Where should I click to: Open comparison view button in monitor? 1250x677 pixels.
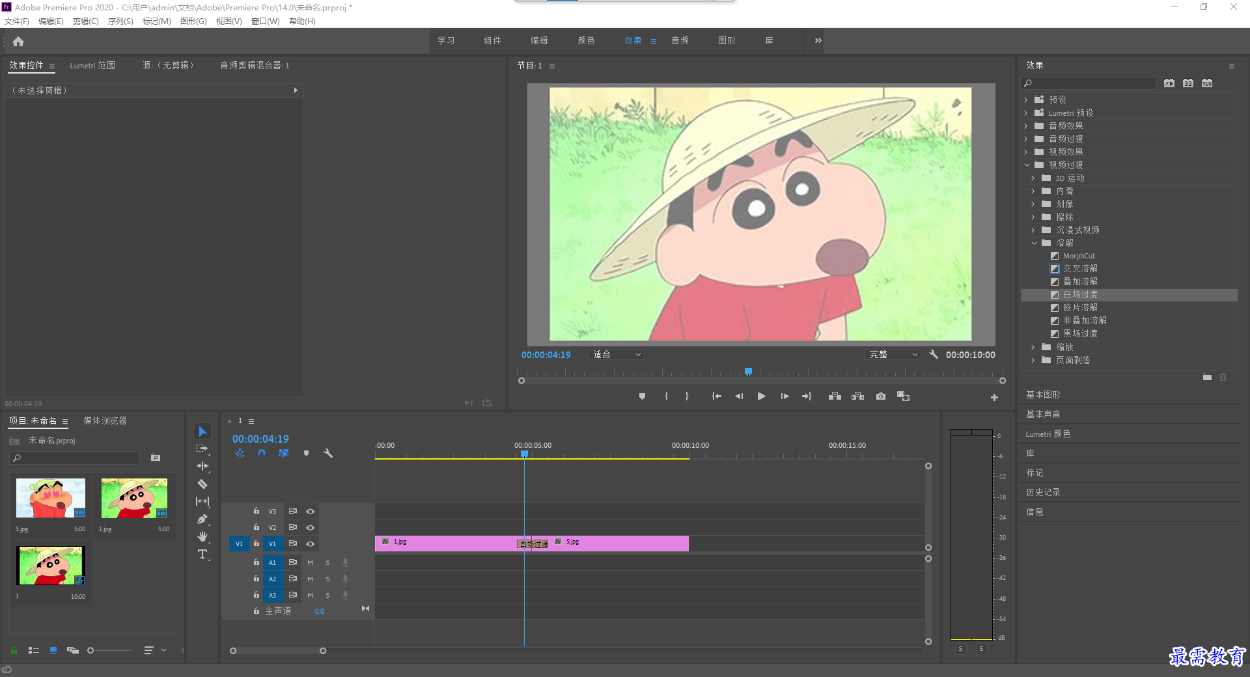(x=903, y=396)
